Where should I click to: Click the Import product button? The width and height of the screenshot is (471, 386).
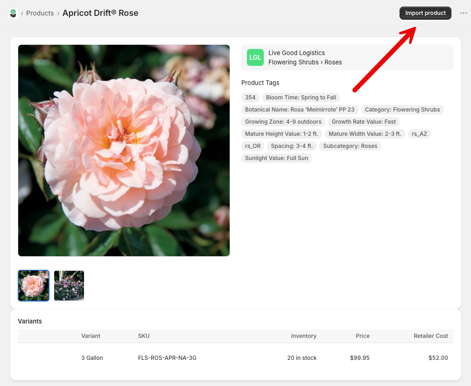[425, 13]
